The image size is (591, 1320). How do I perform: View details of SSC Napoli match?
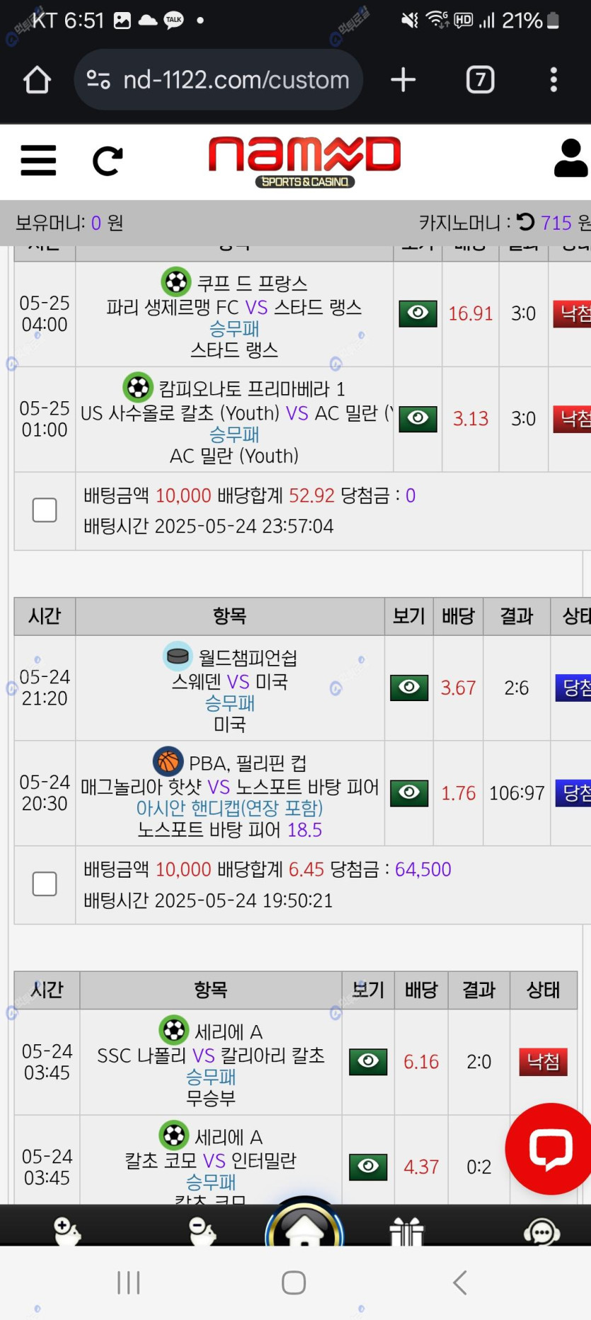click(368, 1061)
